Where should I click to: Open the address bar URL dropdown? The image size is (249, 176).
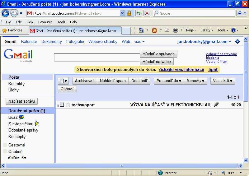(122, 13)
